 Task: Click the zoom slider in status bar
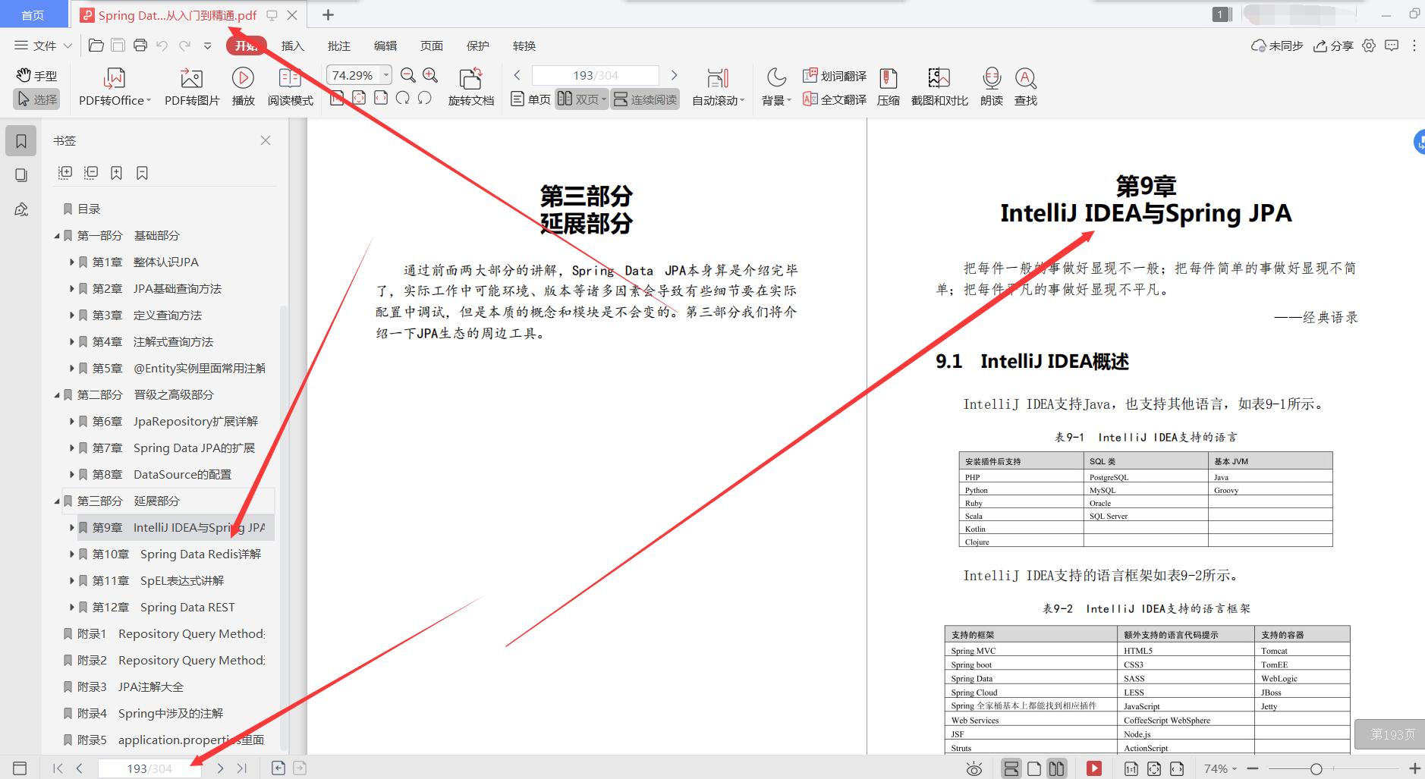[x=1316, y=768]
